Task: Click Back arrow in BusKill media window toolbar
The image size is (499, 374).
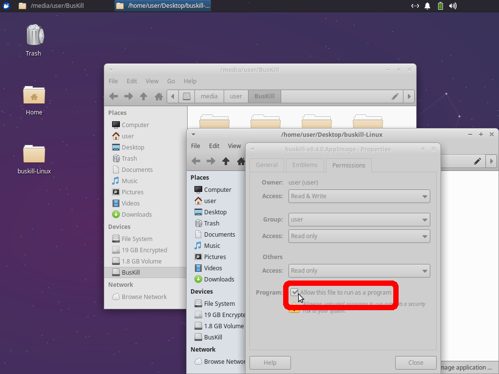Action: [113, 96]
